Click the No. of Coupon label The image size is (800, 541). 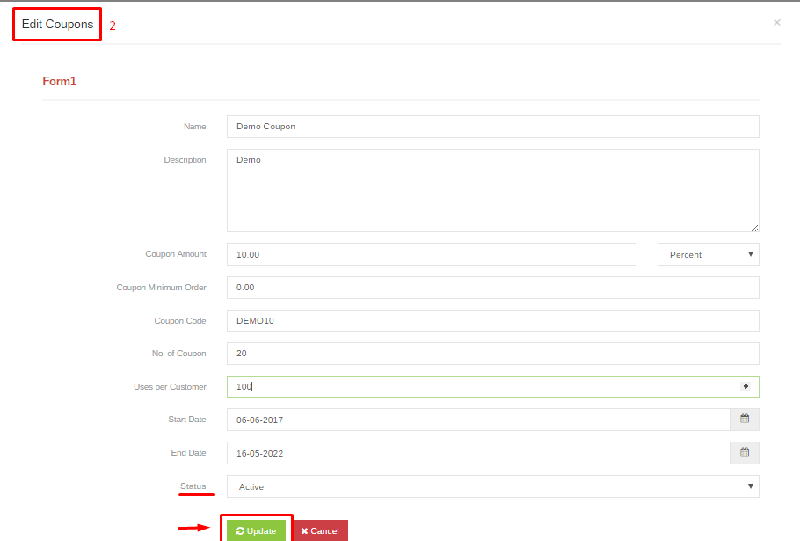pos(178,353)
